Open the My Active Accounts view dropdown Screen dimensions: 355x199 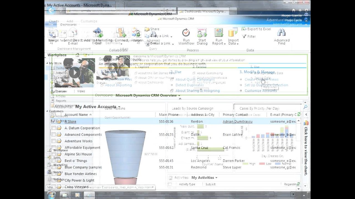pos(119,107)
